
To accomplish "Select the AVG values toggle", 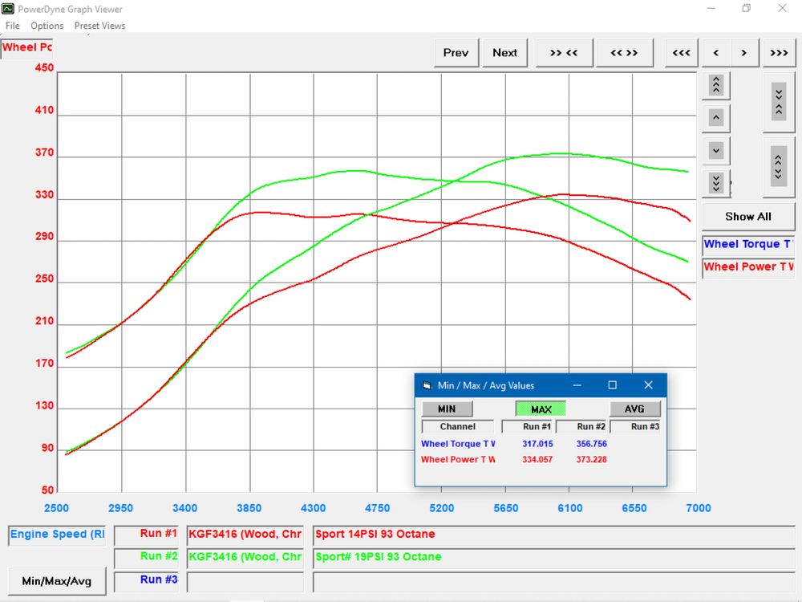I will pos(634,409).
